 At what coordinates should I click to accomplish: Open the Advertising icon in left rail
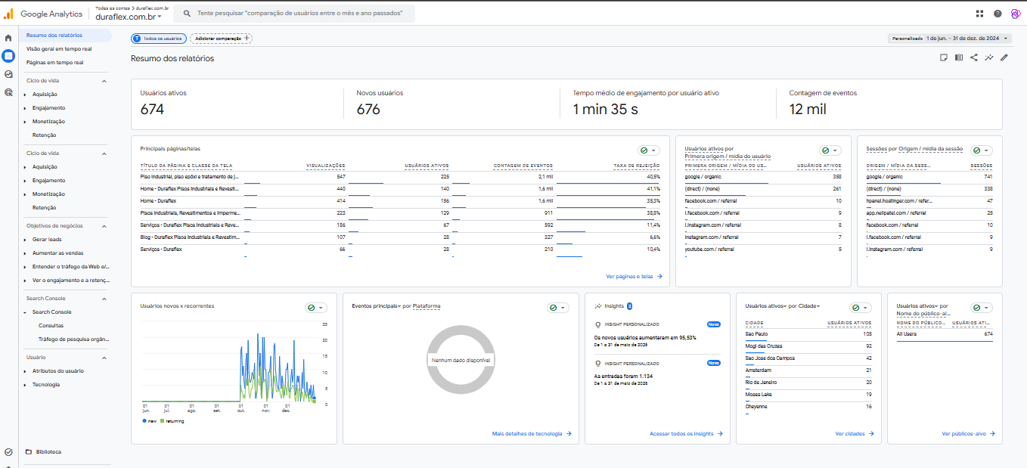point(8,92)
